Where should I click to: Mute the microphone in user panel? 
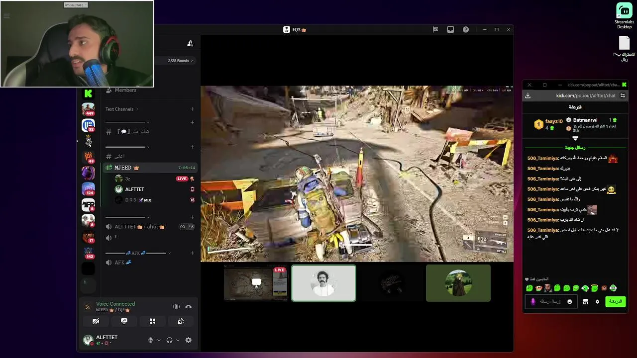pyautogui.click(x=150, y=340)
